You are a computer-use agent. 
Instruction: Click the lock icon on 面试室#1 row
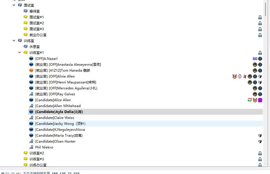point(260,17)
